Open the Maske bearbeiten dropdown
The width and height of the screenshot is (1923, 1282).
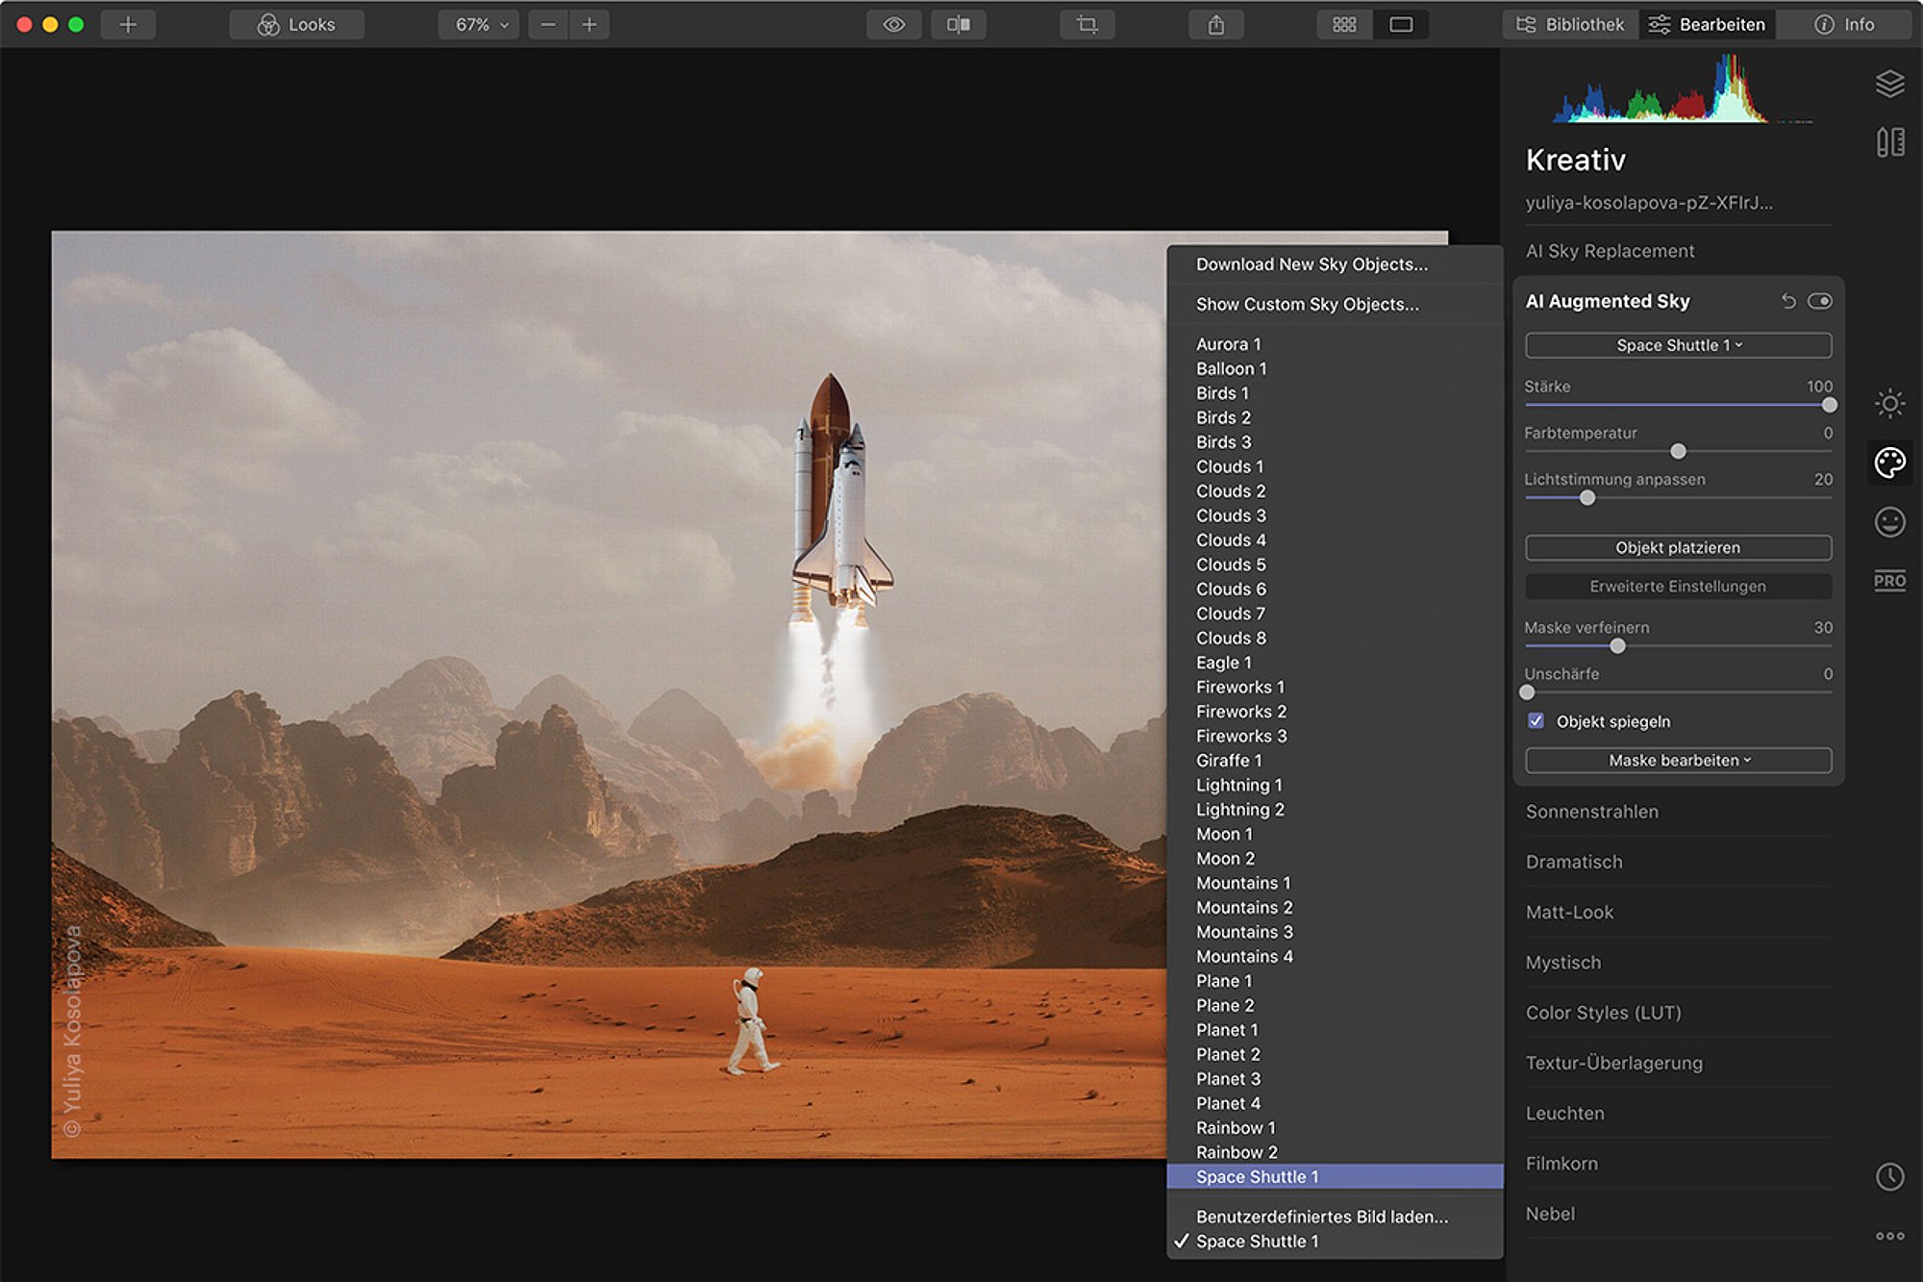(1678, 760)
